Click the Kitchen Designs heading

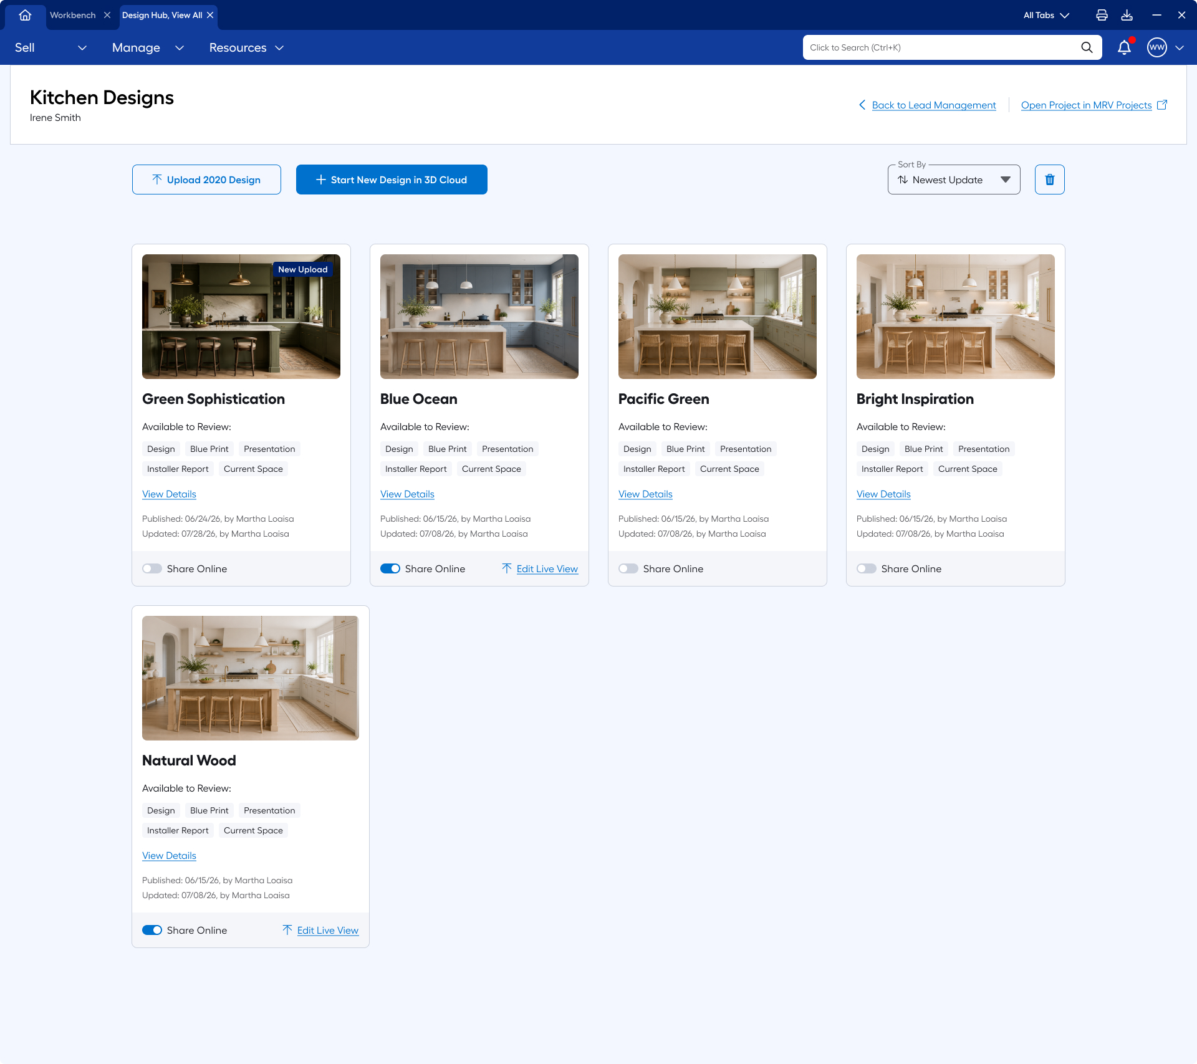[102, 98]
